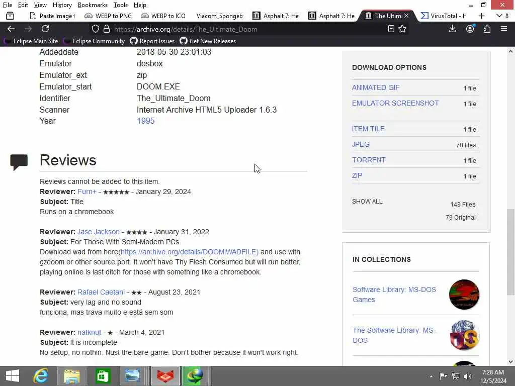515x386 pixels.
Task: Open the 1995 year link
Action: tap(145, 121)
